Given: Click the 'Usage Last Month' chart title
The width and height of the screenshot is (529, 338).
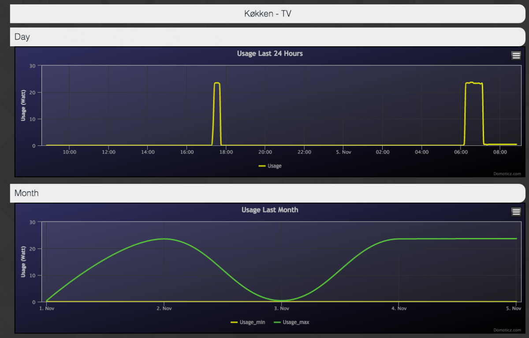Looking at the screenshot, I should (x=270, y=210).
